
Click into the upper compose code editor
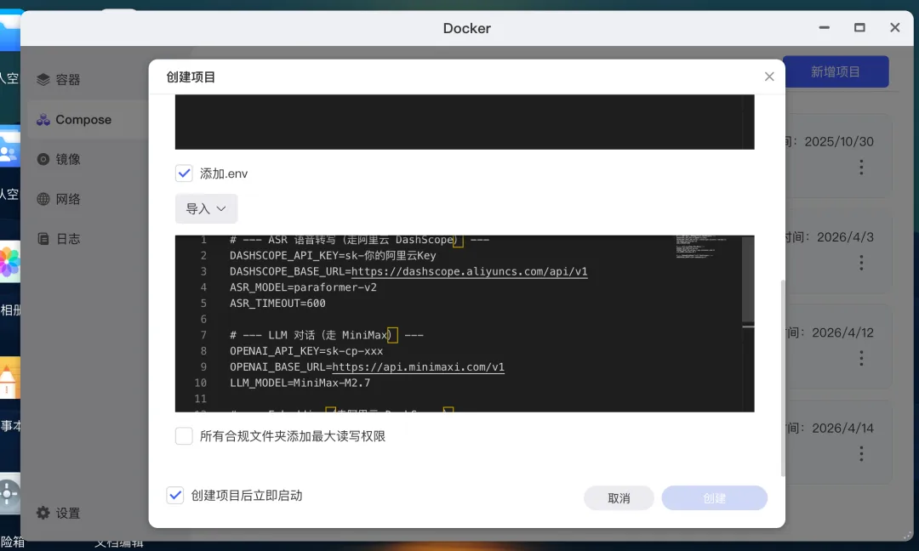tap(465, 122)
